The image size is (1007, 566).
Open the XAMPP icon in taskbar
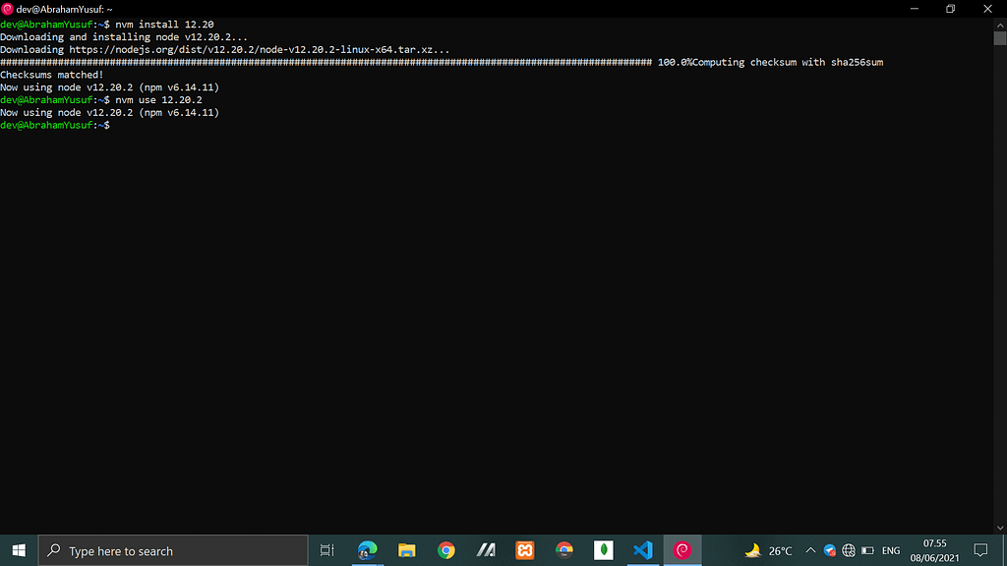[525, 550]
